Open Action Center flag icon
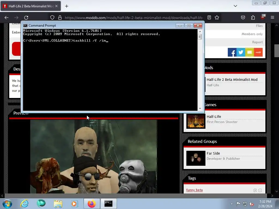 pos(238,204)
